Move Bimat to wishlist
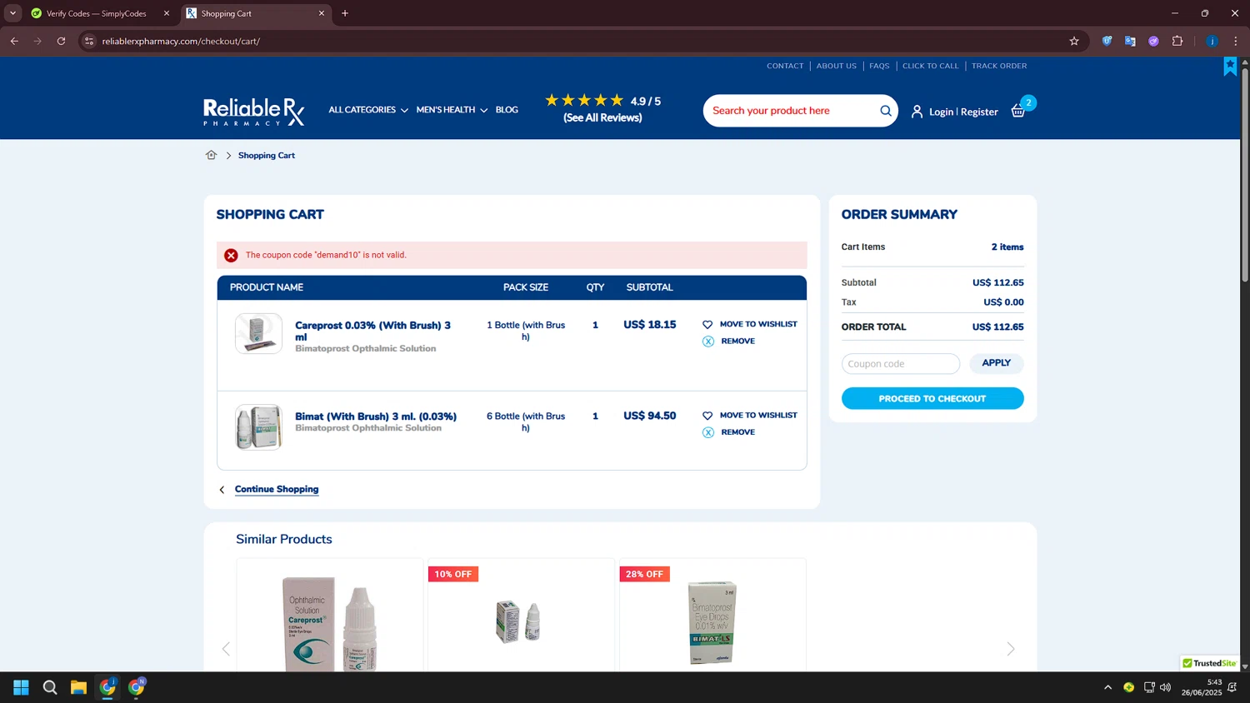 click(758, 415)
